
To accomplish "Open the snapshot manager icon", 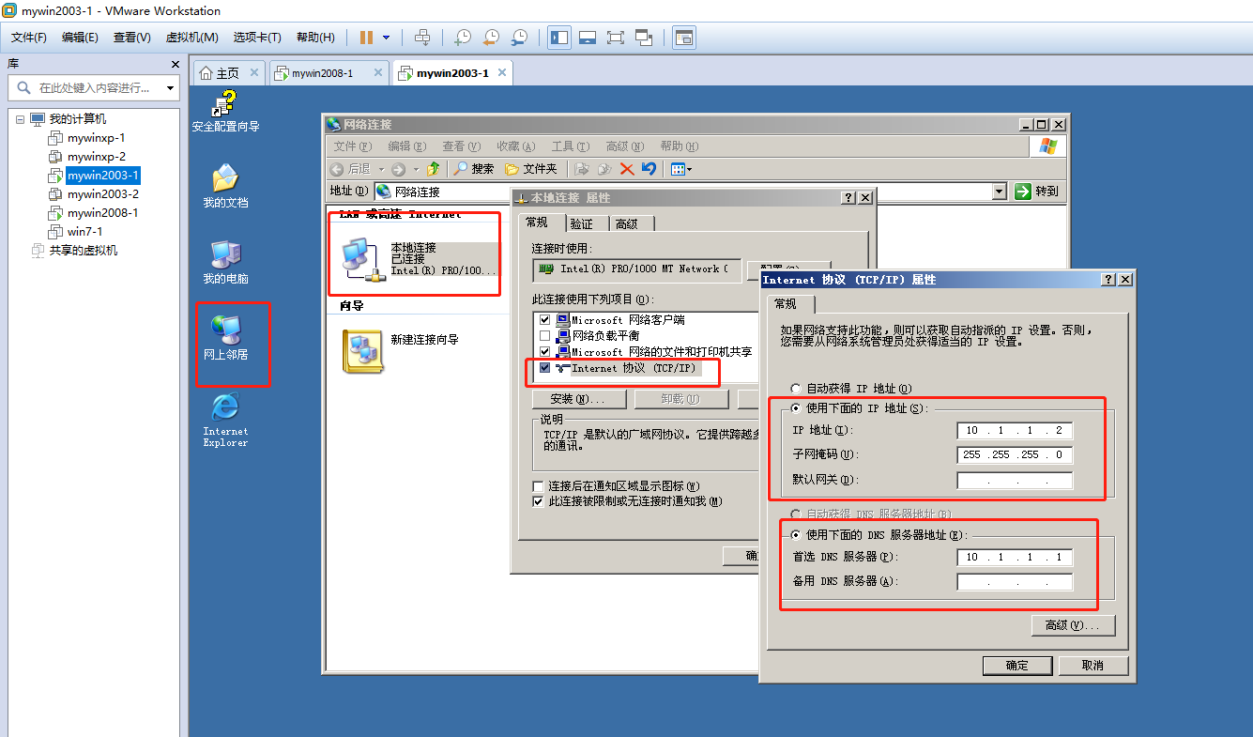I will coord(519,38).
